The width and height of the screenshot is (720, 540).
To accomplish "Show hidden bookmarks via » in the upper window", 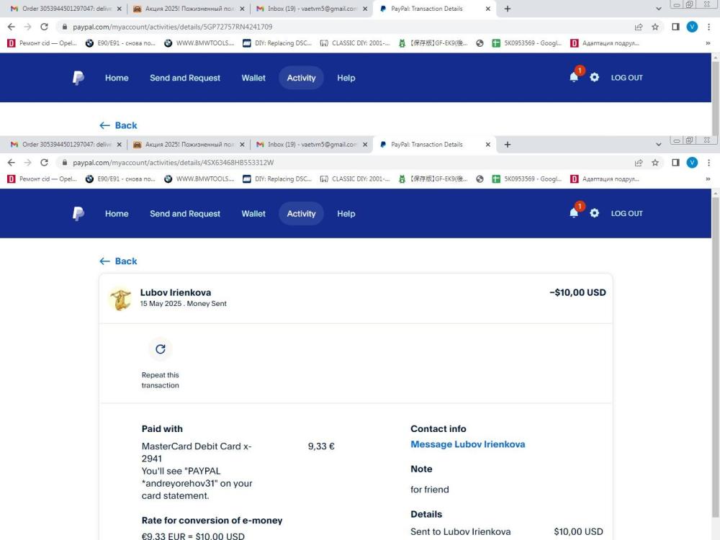I will point(708,42).
